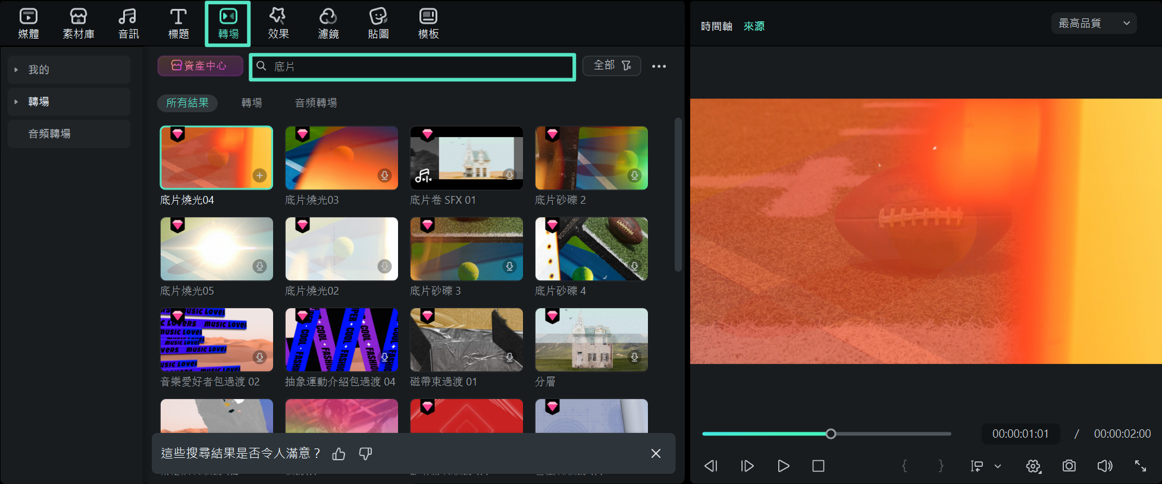The height and width of the screenshot is (484, 1162).
Task: Open the 資產中心 asset center
Action: tap(200, 66)
